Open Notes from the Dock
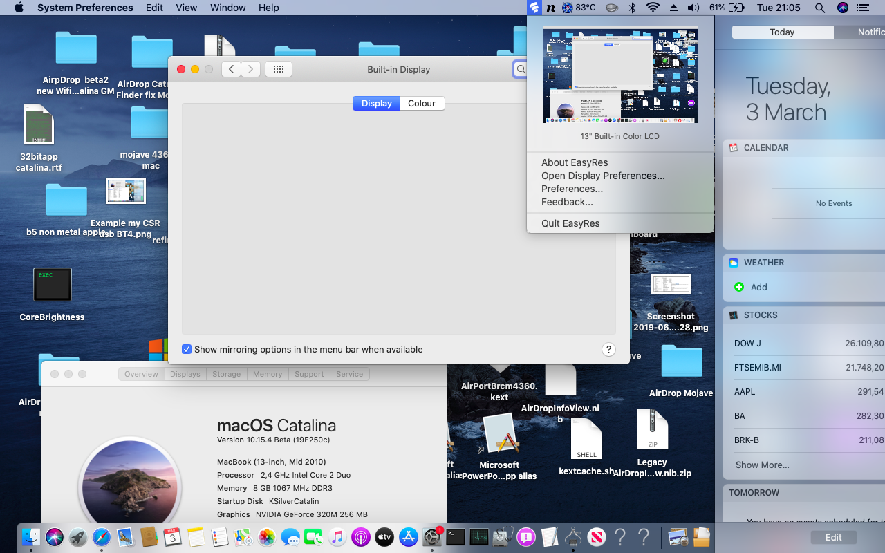This screenshot has height=553, width=885. (x=196, y=536)
